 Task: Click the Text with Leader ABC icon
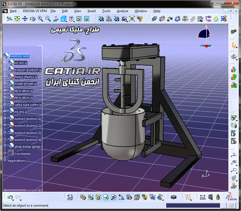pyautogui.click(x=234, y=162)
